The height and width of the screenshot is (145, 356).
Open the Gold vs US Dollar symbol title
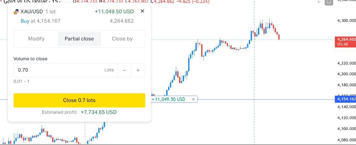30,2
